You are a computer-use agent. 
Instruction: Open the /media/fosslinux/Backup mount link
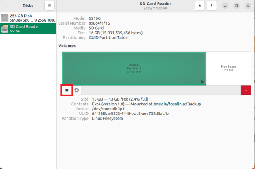[x=177, y=104]
